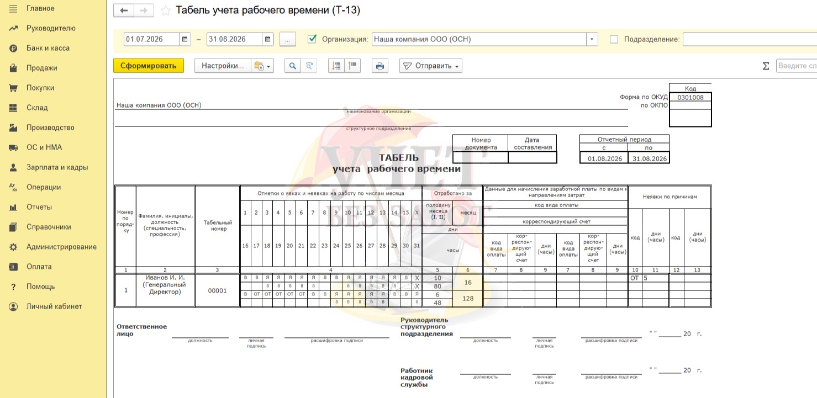Screen dimensions: 817x398
Task: Click the absence code cell ОТ
Action: (635, 278)
